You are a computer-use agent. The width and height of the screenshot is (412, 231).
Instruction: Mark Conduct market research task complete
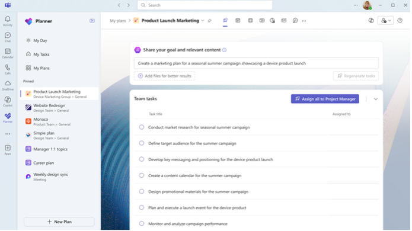142,127
